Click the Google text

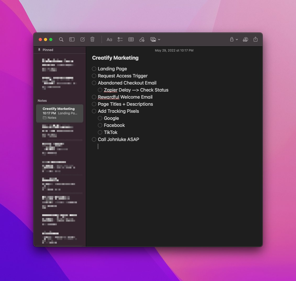coord(111,118)
